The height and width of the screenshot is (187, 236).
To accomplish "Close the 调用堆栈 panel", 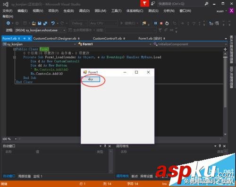I will coord(225,146).
